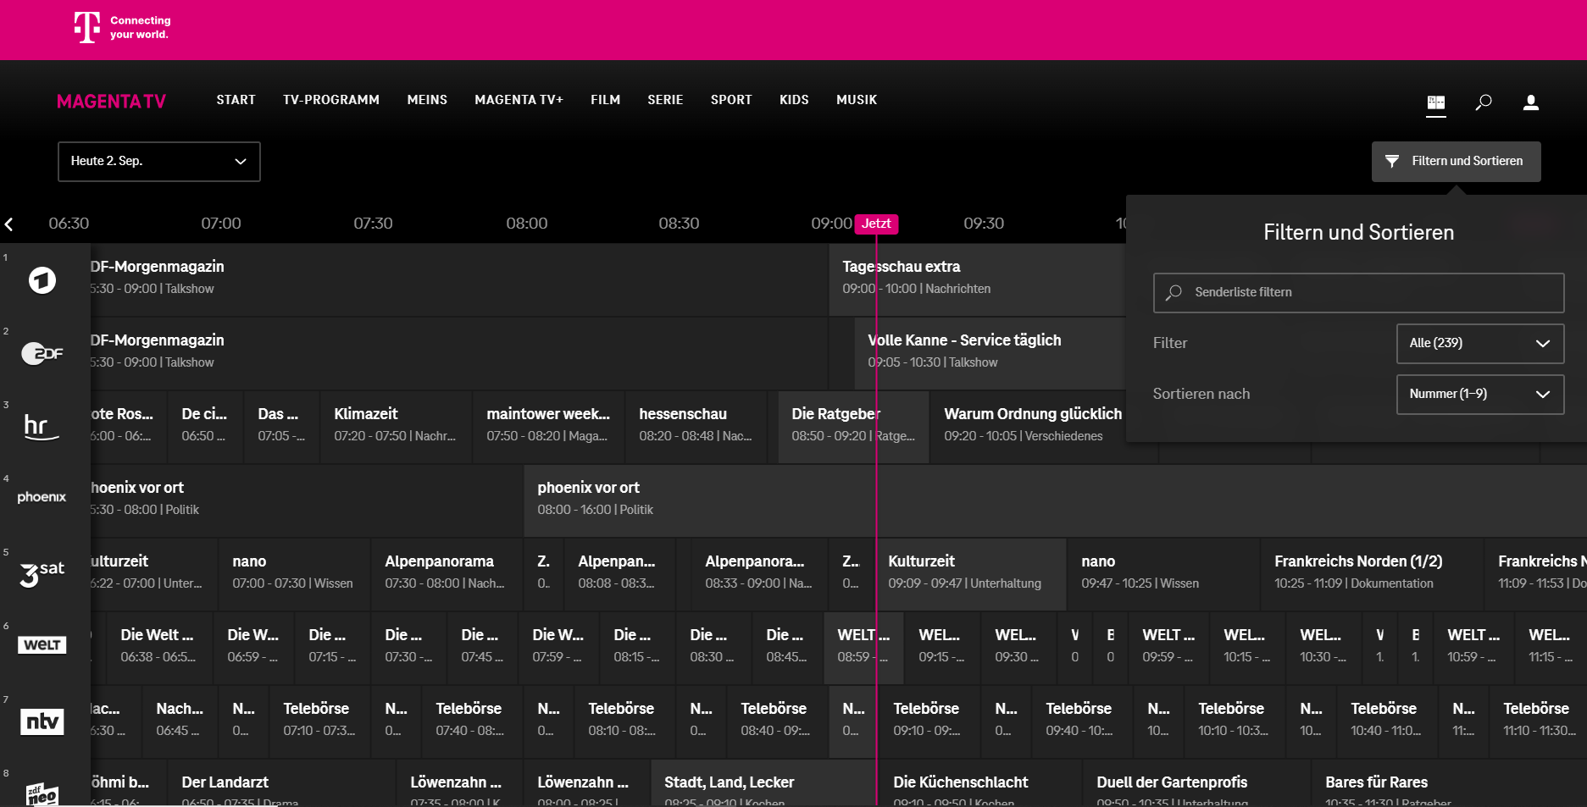This screenshot has width=1587, height=807.
Task: Open the Sortieren nach Nummer (1–9) dropdown
Action: point(1479,395)
